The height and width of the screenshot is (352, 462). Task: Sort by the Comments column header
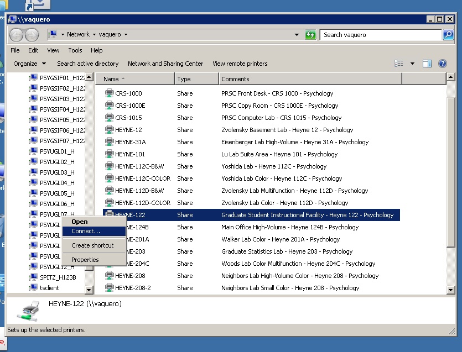235,79
